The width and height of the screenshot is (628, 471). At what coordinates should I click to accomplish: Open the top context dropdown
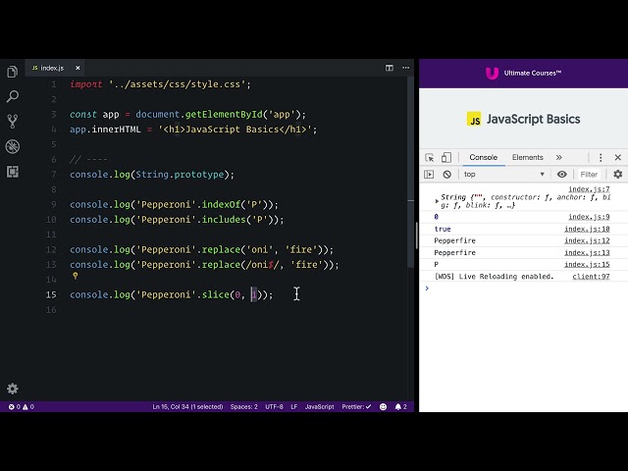point(503,175)
